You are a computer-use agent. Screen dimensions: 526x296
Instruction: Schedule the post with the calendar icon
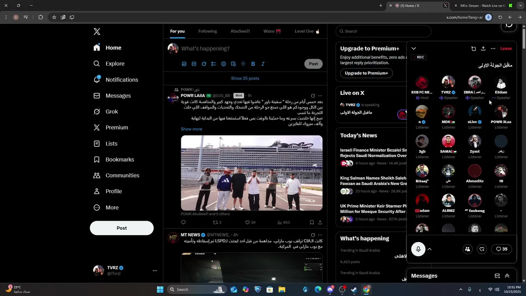point(233,64)
